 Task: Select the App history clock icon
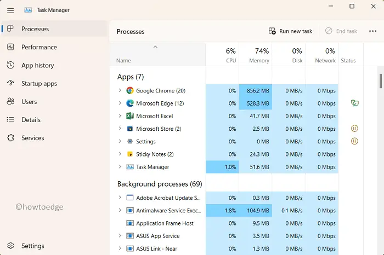10,65
